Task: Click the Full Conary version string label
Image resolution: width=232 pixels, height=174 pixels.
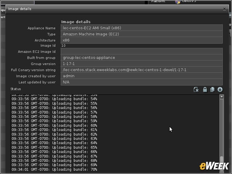Action: tap(33, 70)
